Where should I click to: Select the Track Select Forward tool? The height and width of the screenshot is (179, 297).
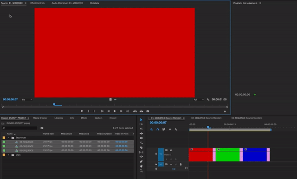(141, 124)
